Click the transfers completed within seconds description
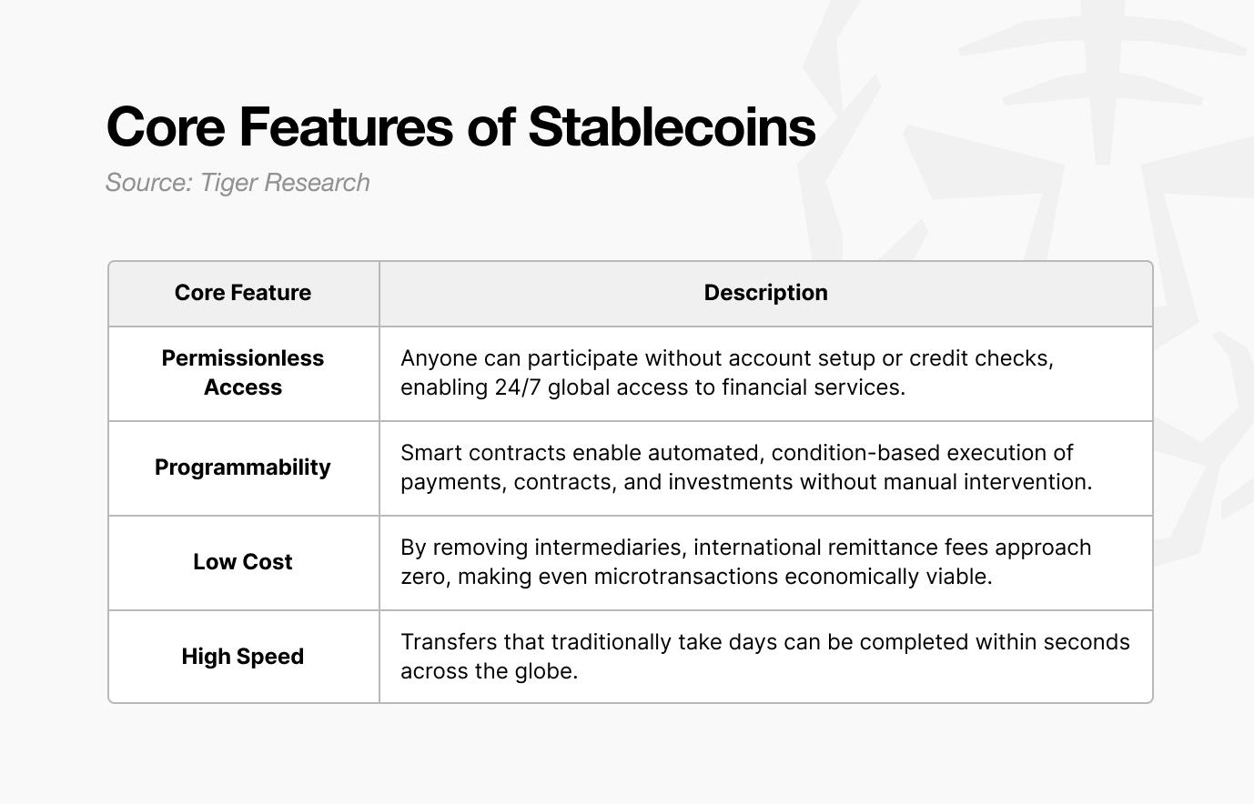 [765, 657]
